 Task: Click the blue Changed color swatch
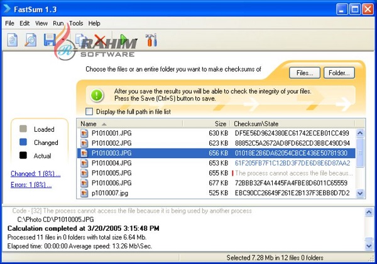click(x=23, y=142)
